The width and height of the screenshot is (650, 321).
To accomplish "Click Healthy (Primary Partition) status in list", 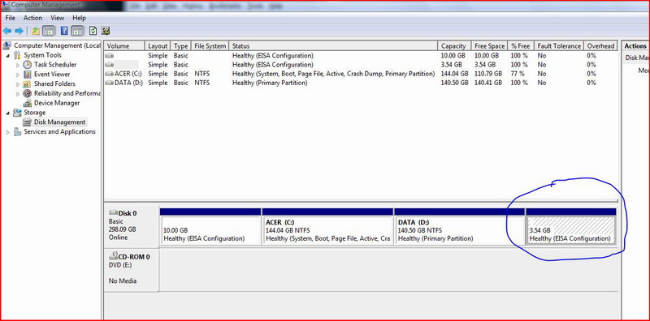I will point(270,83).
